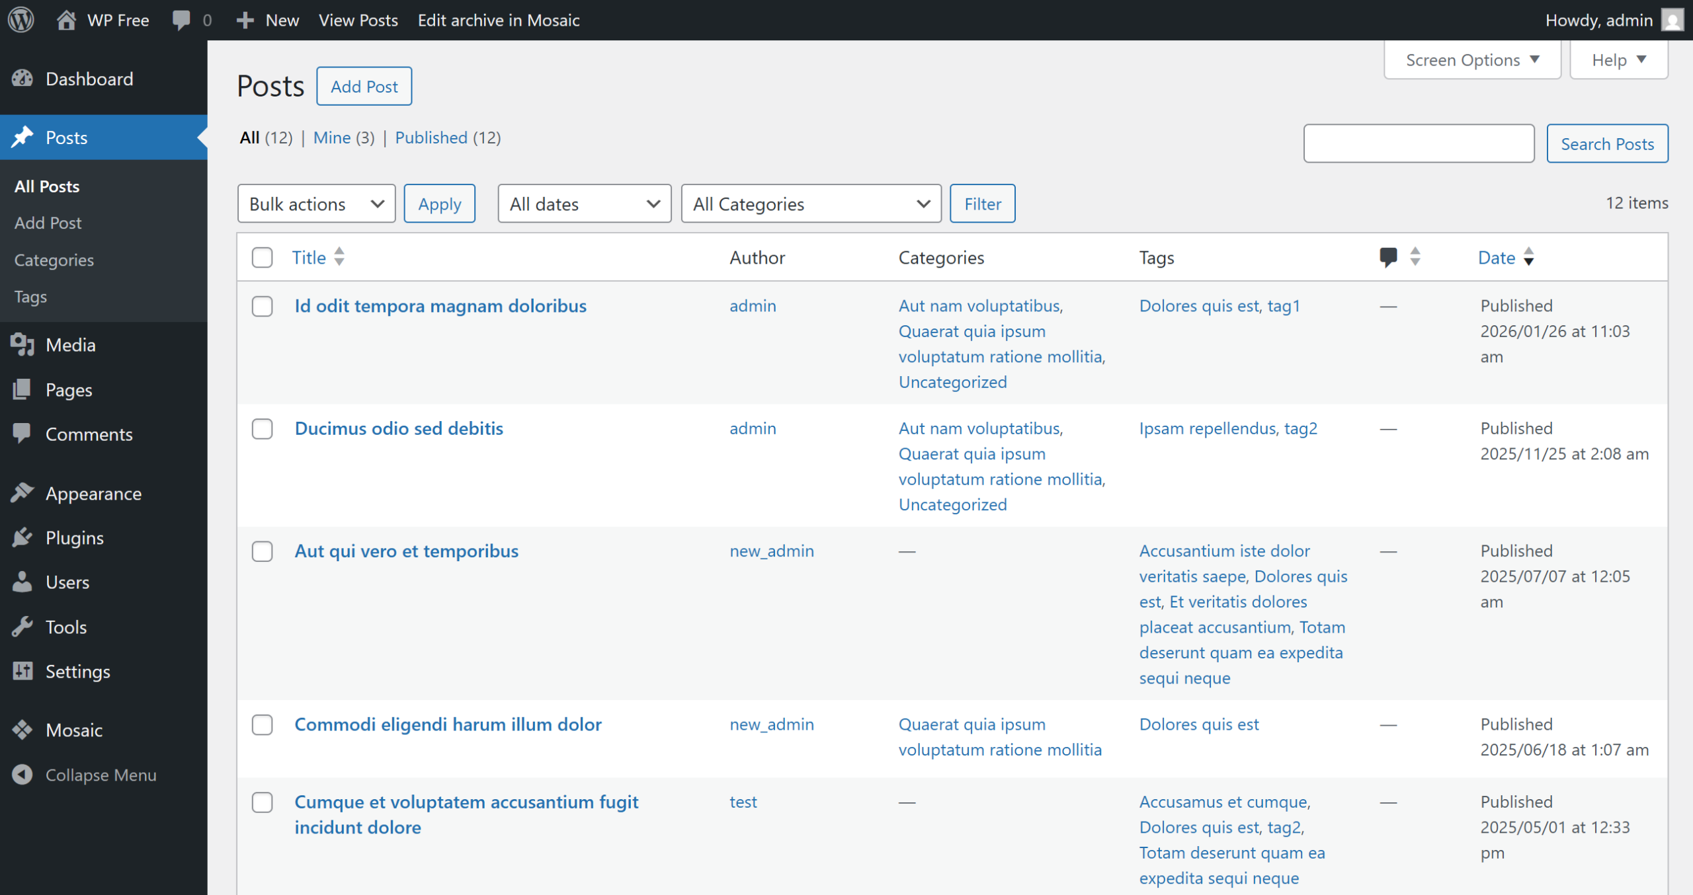Image resolution: width=1693 pixels, height=895 pixels.
Task: Click the admin avatar in top bar
Action: click(x=1672, y=20)
